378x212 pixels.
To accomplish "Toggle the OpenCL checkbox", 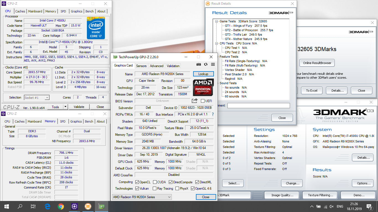I will [x=137, y=182].
